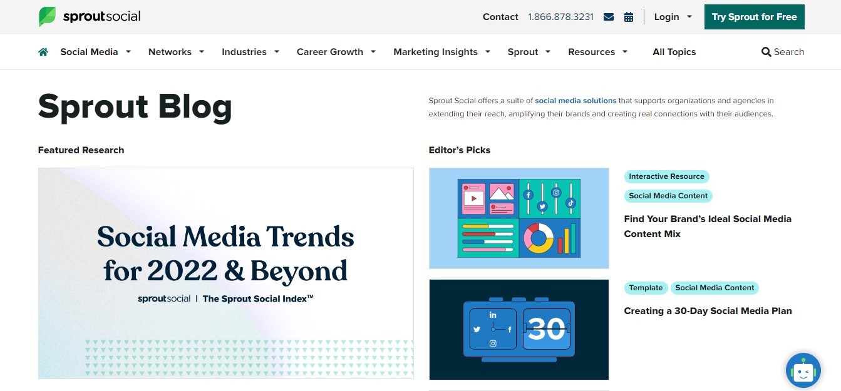The height and width of the screenshot is (391, 841).
Task: Open the 30-Day Social Media Plan thumbnail
Action: pyautogui.click(x=519, y=329)
